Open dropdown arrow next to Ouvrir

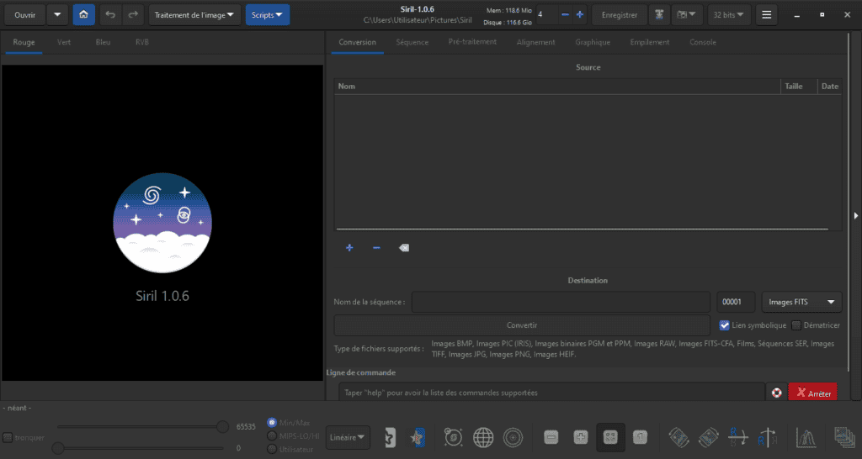(x=57, y=15)
